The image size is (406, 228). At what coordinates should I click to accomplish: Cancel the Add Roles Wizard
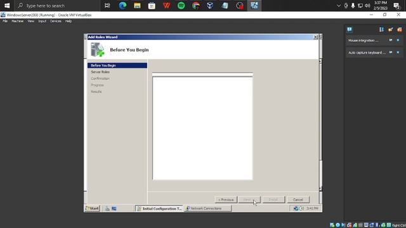coord(298,199)
